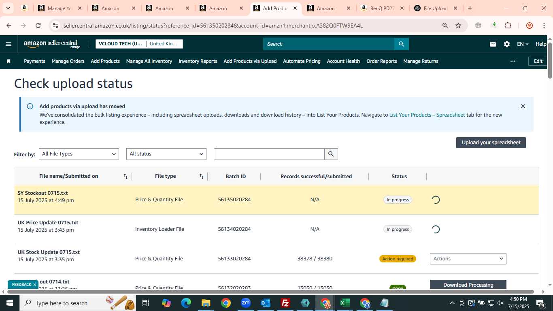Click the Edit navigation button
Screen dimensions: 553x311
[538, 61]
